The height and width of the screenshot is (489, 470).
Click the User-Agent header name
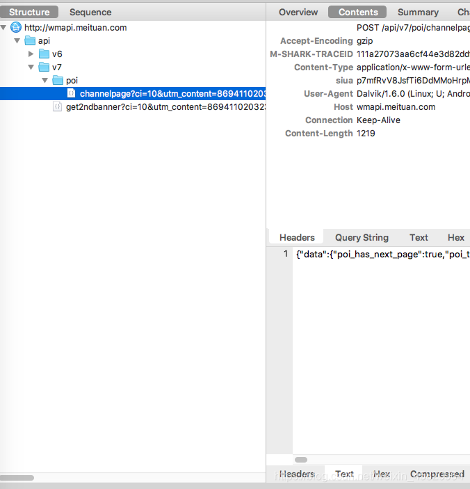click(328, 94)
